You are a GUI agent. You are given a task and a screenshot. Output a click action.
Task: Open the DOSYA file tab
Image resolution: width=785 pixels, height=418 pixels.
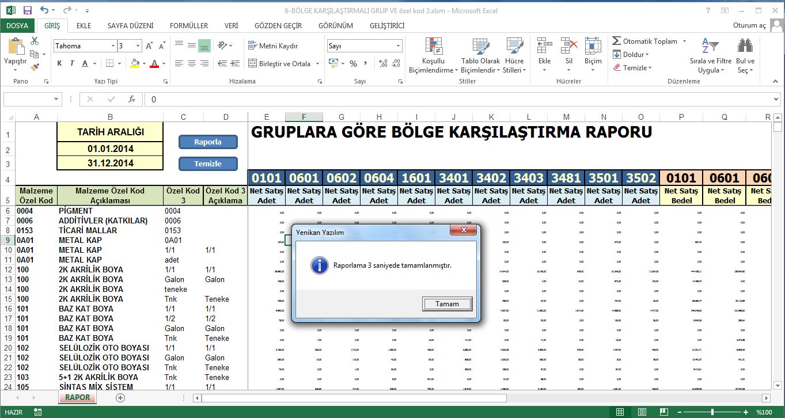pos(17,25)
